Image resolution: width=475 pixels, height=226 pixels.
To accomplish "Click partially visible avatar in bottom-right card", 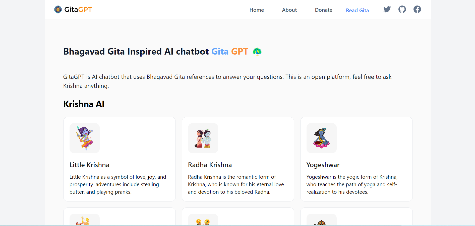I will pyautogui.click(x=322, y=220).
